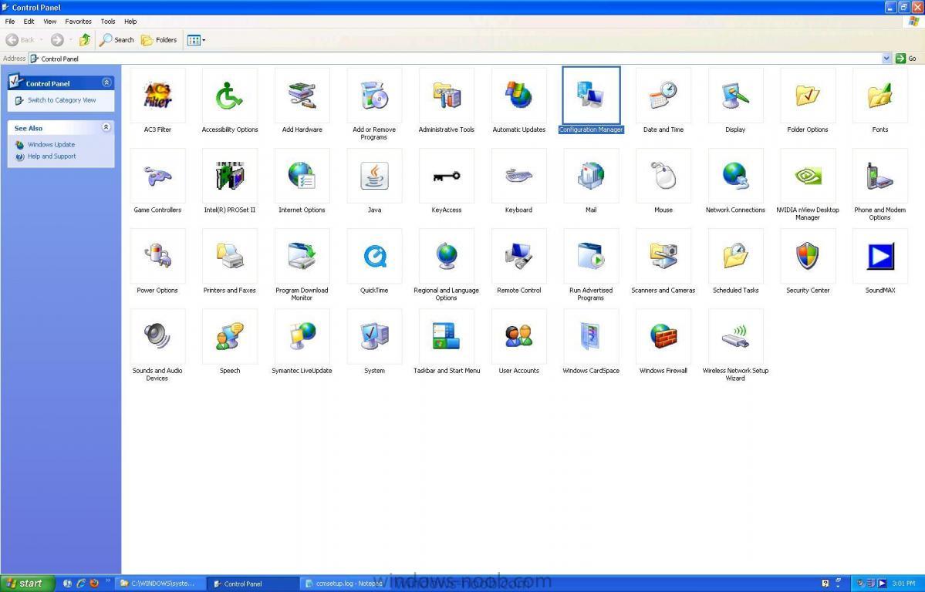The height and width of the screenshot is (592, 925).
Task: Open Administrative Tools icon
Action: (447, 96)
